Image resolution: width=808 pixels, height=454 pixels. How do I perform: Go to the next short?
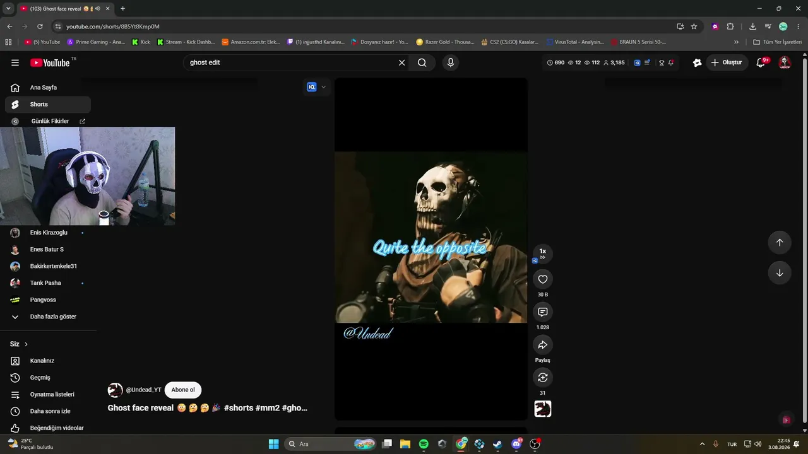pos(780,273)
